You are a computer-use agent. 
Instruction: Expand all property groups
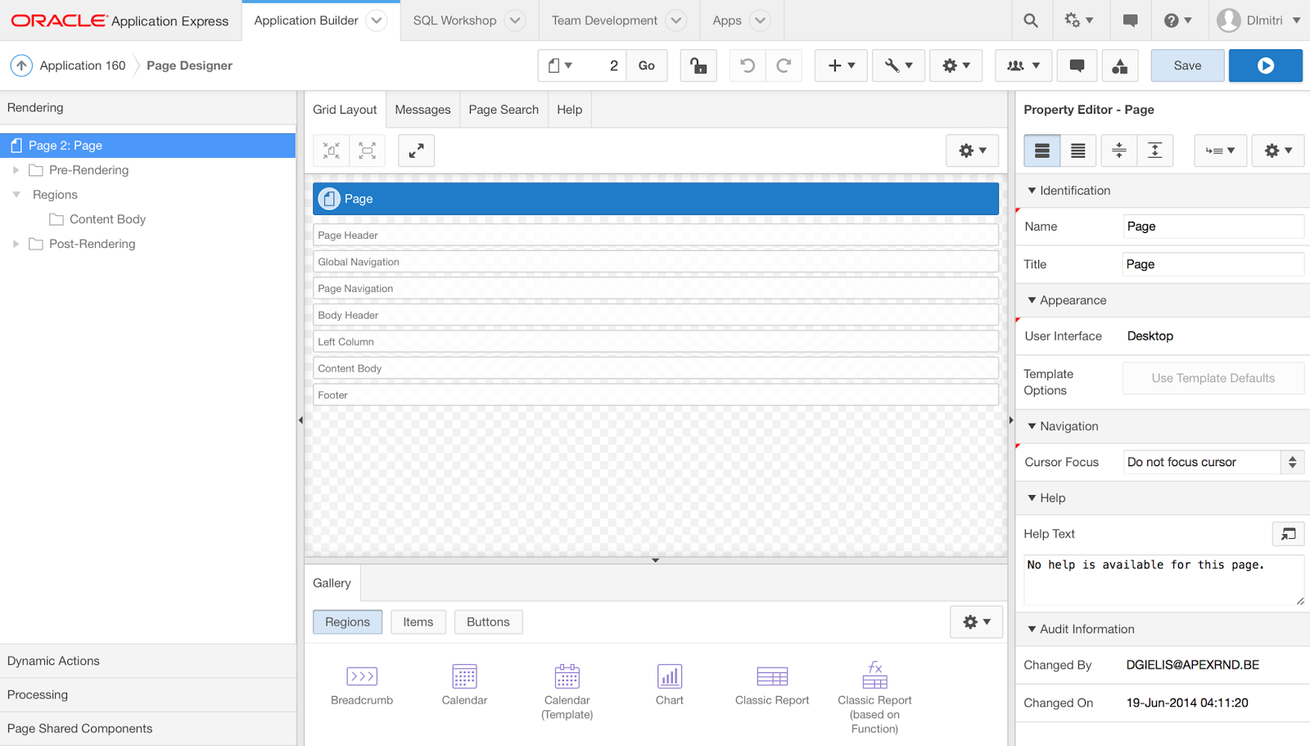click(x=1155, y=151)
